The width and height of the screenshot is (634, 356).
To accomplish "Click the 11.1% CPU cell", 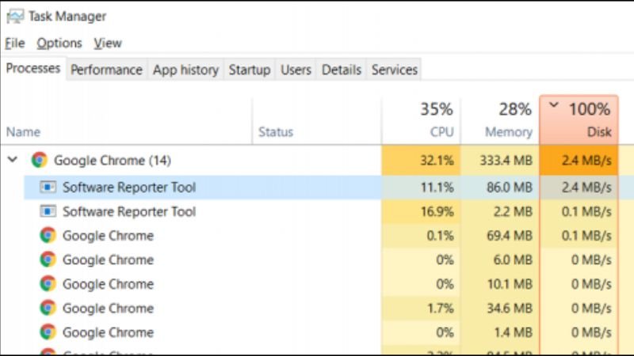I will click(421, 187).
